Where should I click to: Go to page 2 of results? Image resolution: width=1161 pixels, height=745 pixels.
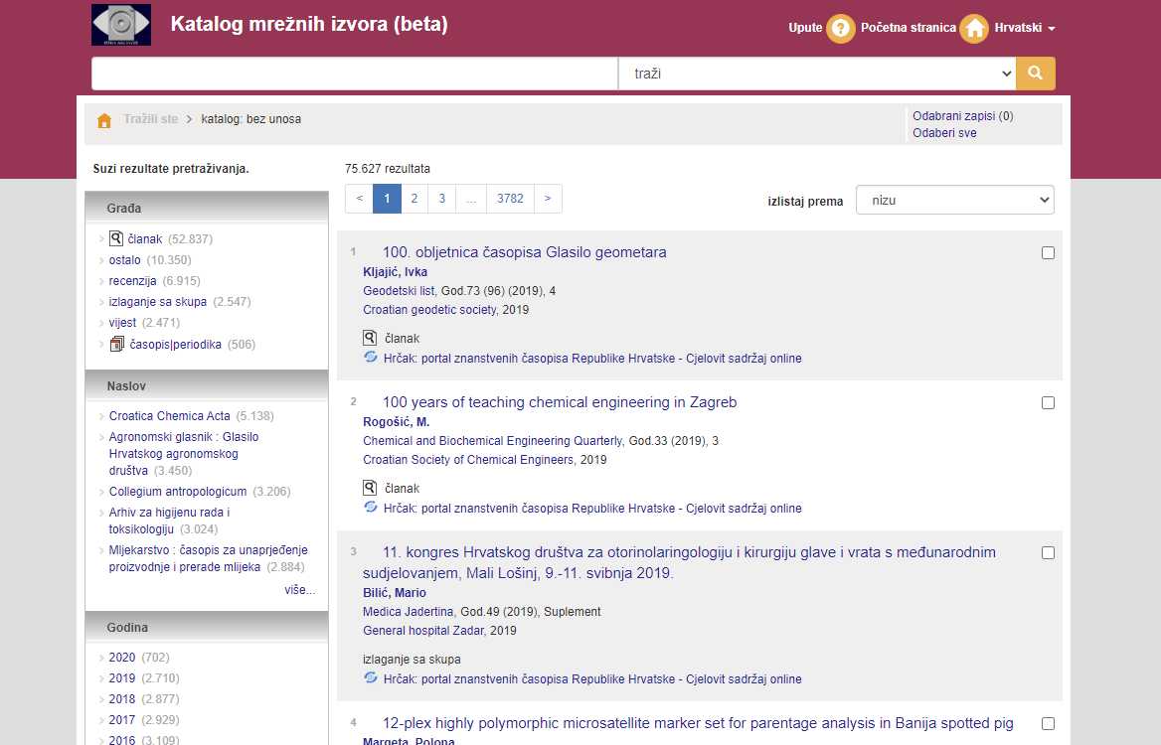415,199
